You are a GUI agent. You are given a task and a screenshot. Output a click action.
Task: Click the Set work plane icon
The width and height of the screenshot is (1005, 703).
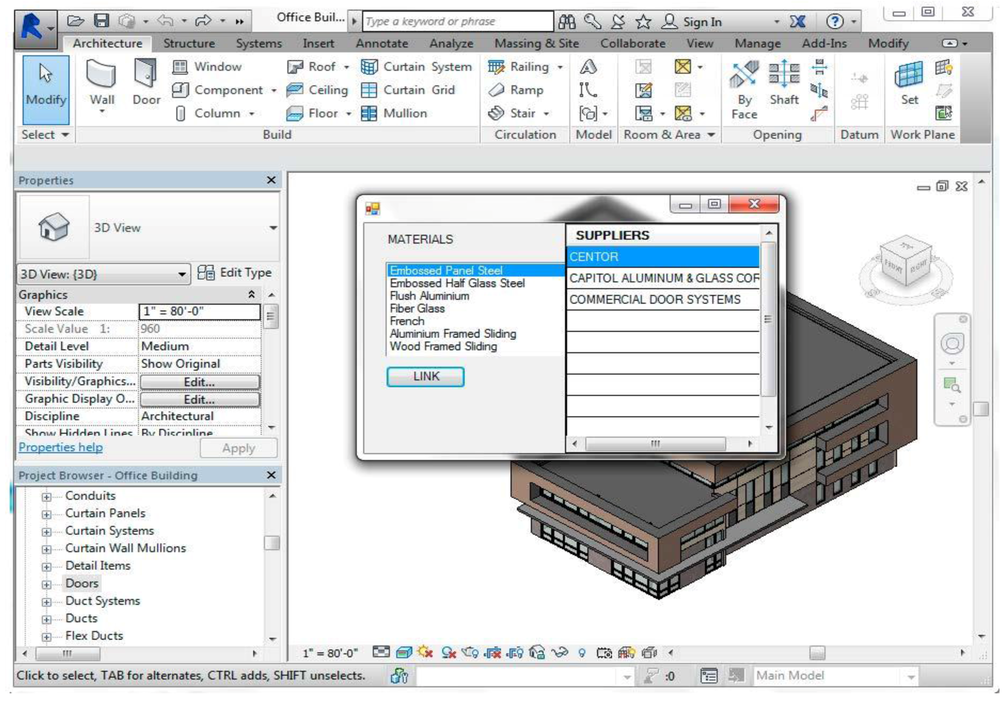click(x=909, y=74)
